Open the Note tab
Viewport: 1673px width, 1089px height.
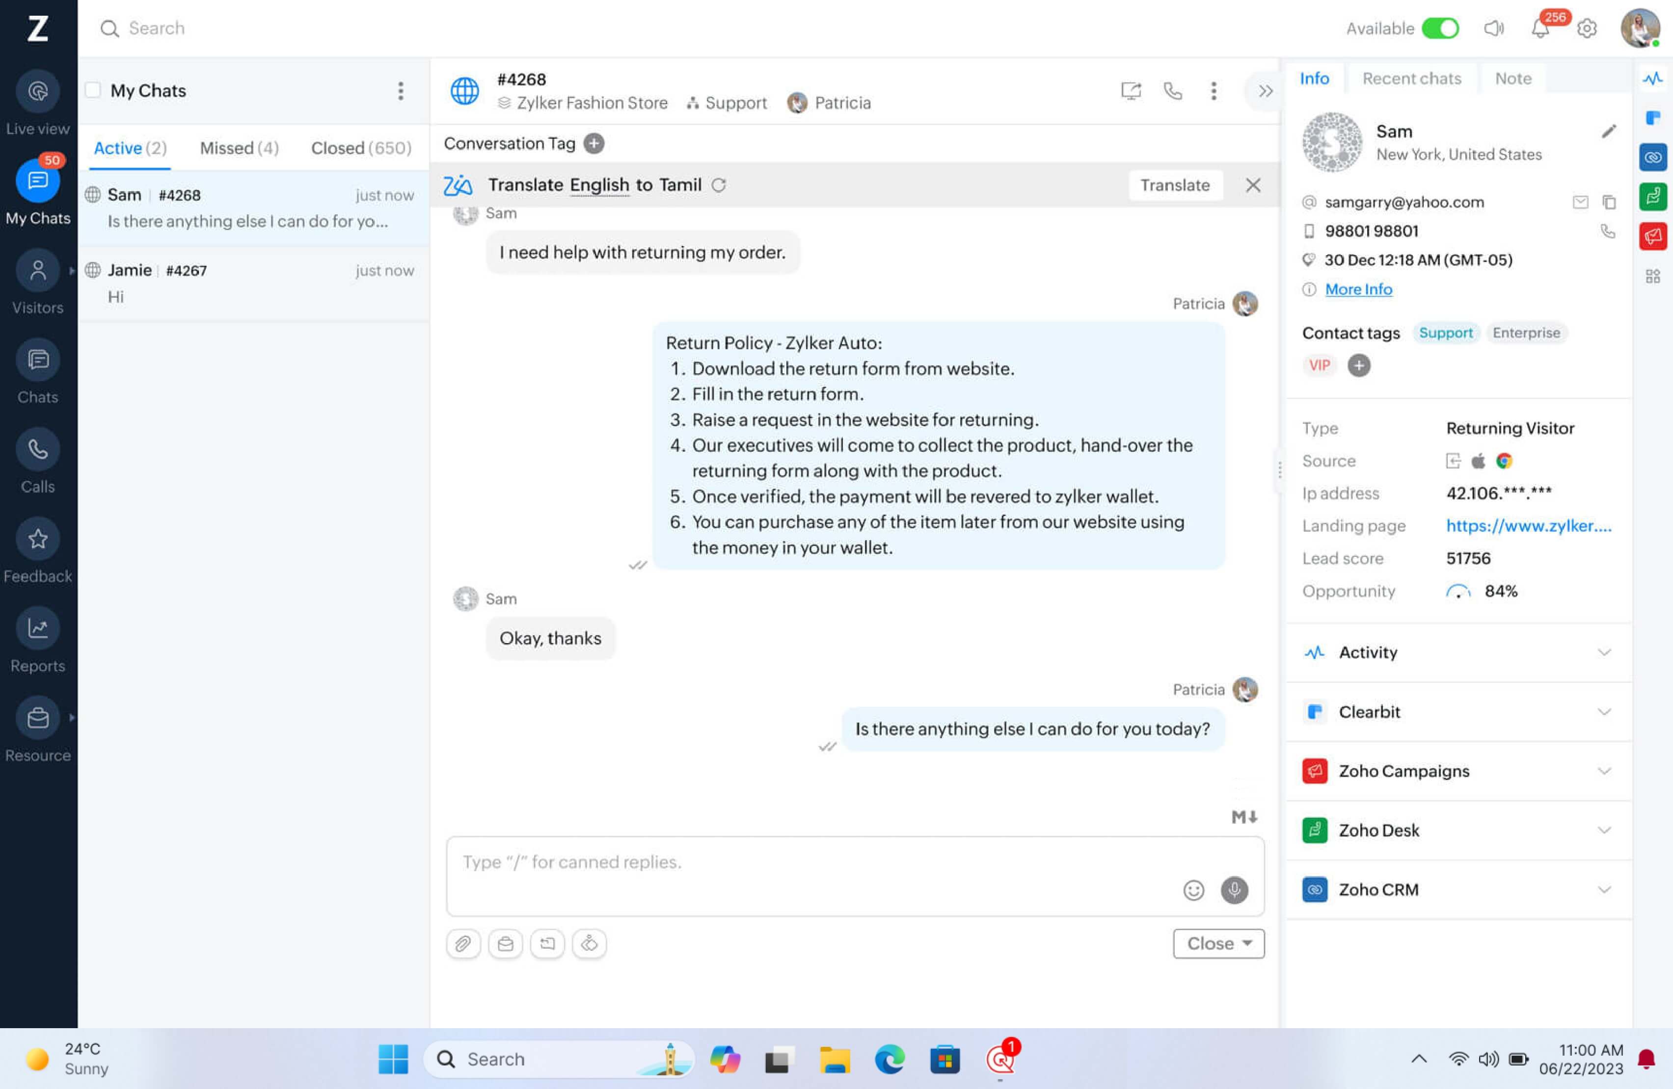[x=1513, y=78]
